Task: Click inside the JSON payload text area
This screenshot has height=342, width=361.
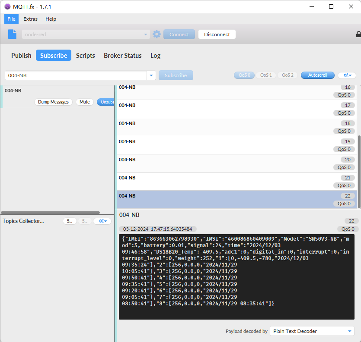Action: pos(236,277)
